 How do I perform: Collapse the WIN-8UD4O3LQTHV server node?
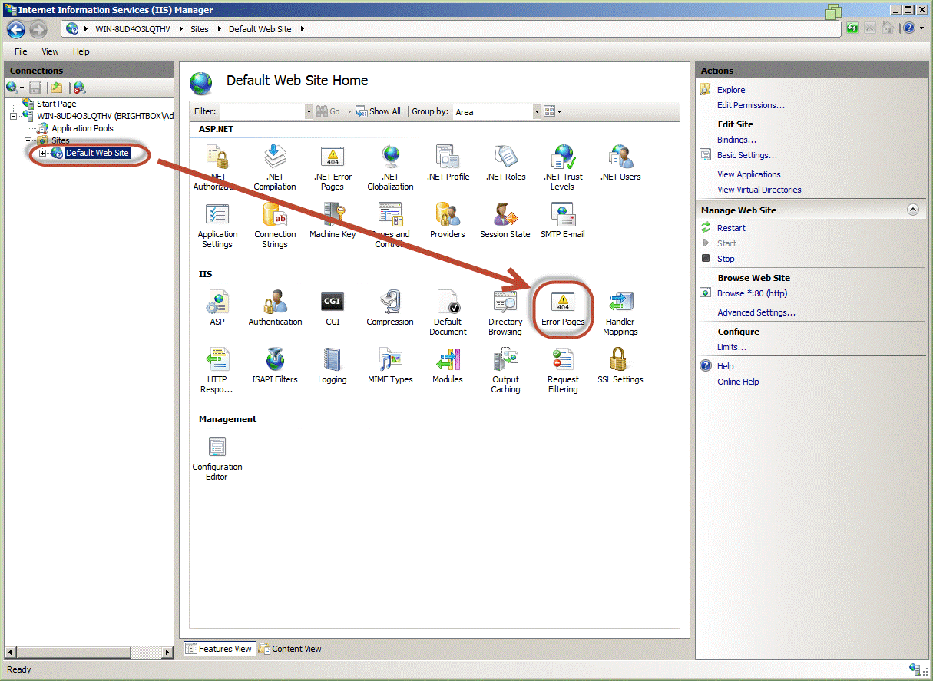pos(15,116)
